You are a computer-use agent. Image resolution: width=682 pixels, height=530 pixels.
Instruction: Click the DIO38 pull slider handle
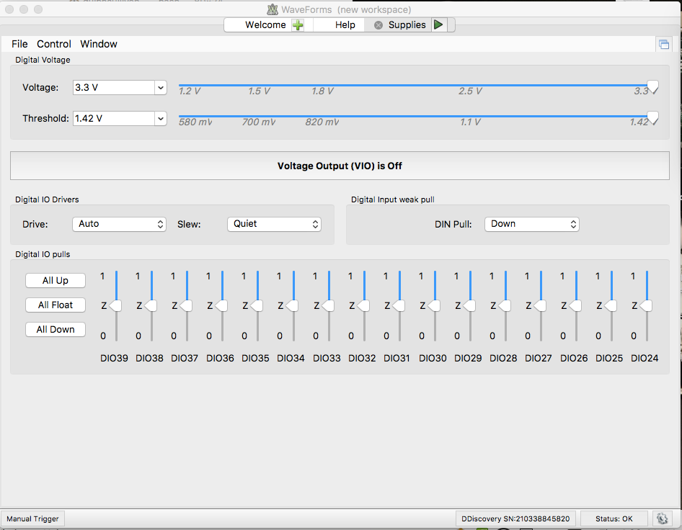tap(151, 306)
